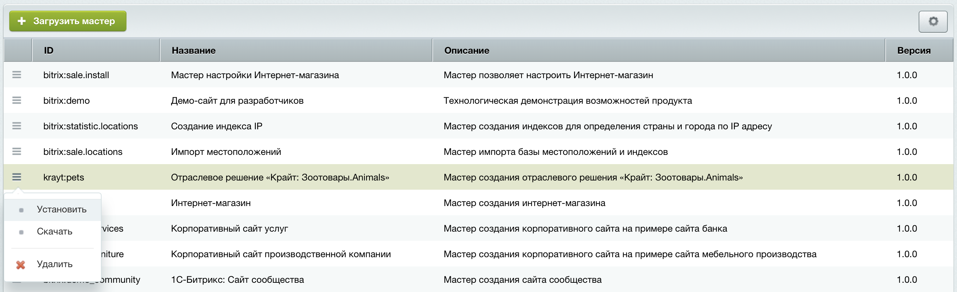Click the name Импорт местоположений
This screenshot has width=957, height=292.
(226, 152)
